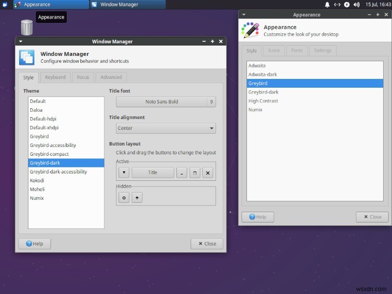This screenshot has height=294, width=392.
Task: Select the minimize button in Active button layout
Action: [x=181, y=172]
